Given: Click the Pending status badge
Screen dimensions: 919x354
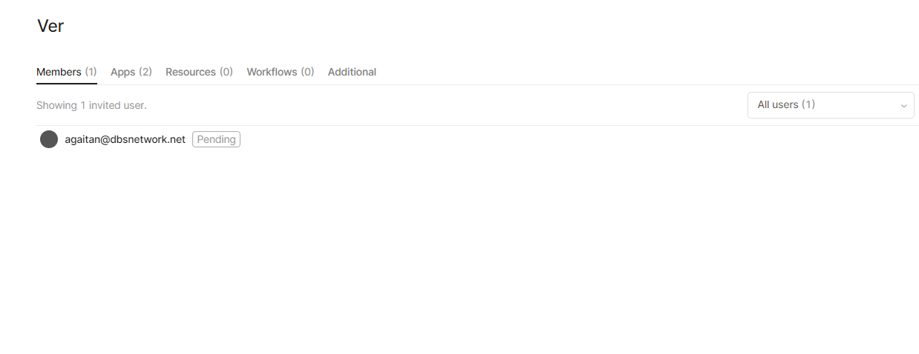Looking at the screenshot, I should [x=216, y=139].
